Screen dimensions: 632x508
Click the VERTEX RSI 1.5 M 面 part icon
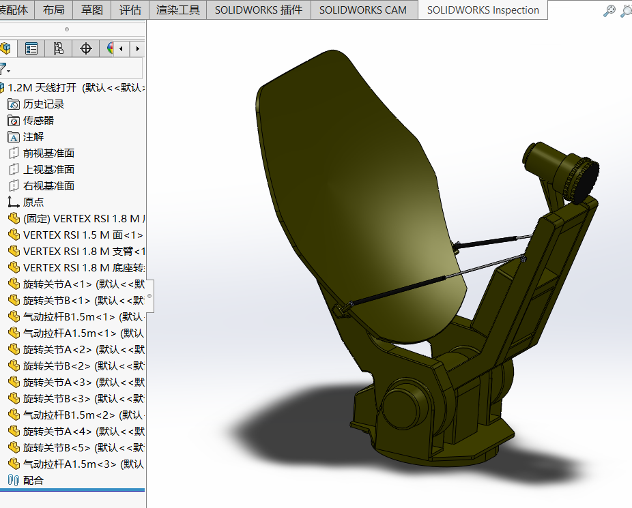(x=14, y=235)
